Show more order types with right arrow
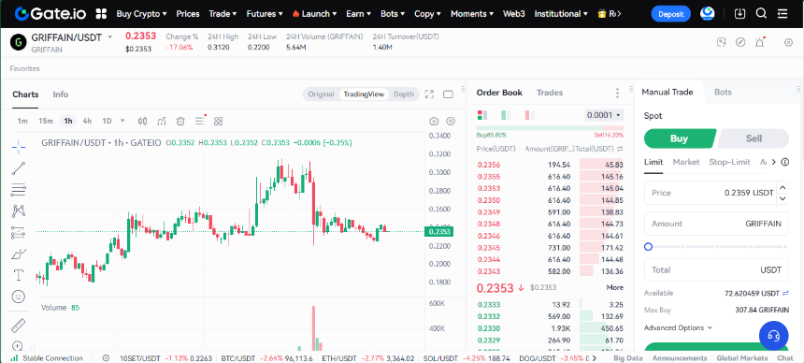 point(773,162)
